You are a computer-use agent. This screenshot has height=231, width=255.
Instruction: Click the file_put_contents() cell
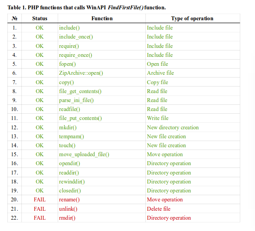80,118
